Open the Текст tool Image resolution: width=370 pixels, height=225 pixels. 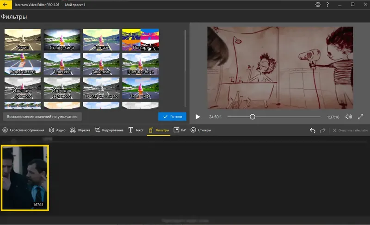[136, 130]
